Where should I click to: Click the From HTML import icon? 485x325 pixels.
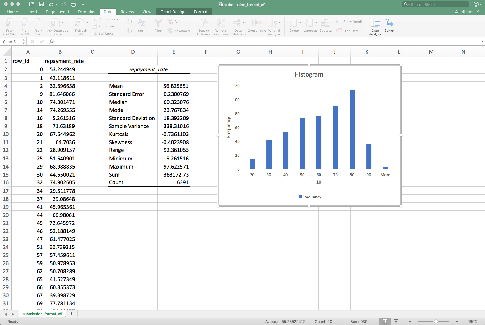[x=25, y=27]
